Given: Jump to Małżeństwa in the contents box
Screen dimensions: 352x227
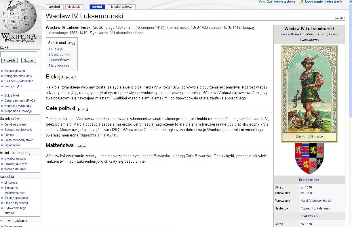Looking at the screenshot, I should 59,60.
